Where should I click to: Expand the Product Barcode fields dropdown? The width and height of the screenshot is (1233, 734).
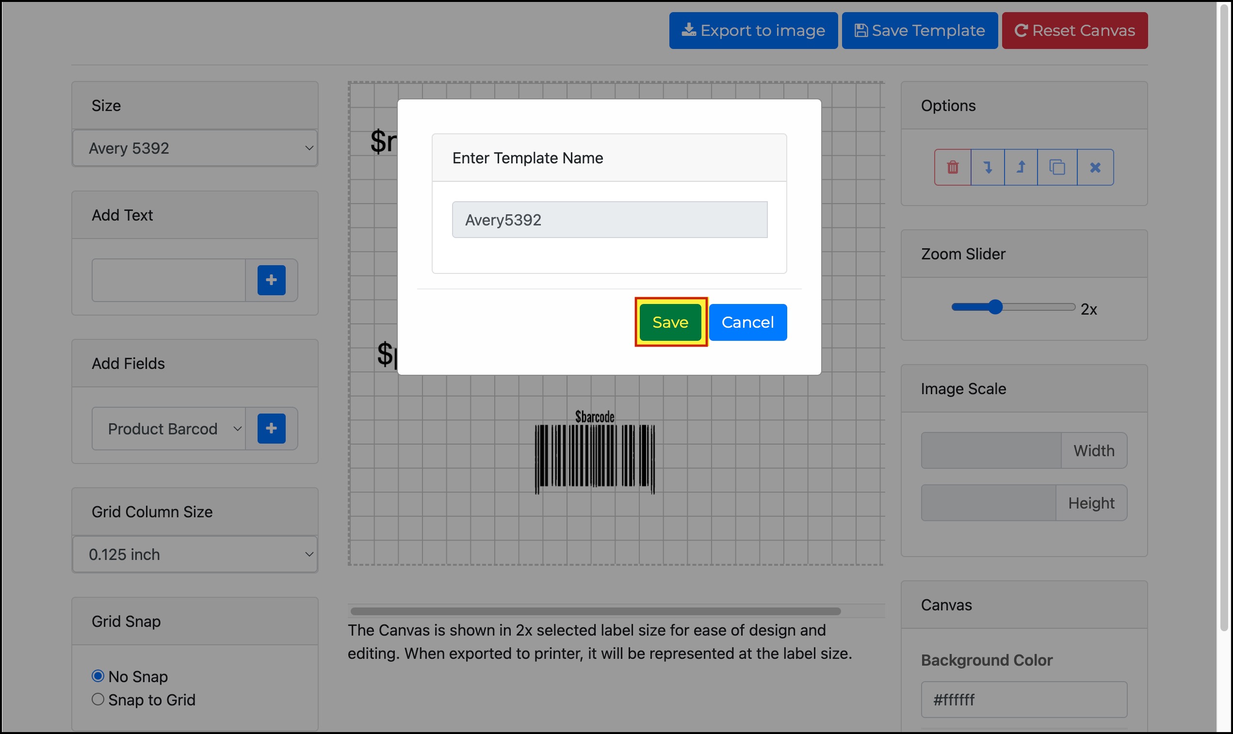point(169,429)
